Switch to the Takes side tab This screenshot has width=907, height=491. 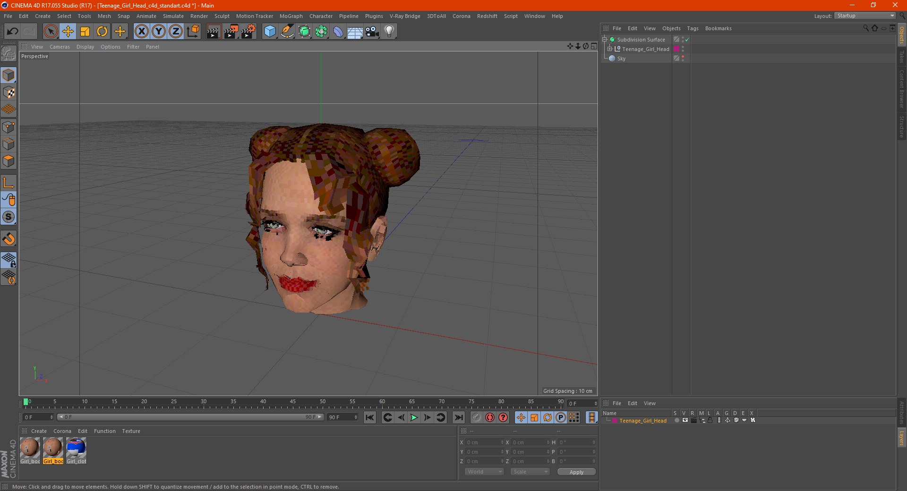click(901, 57)
